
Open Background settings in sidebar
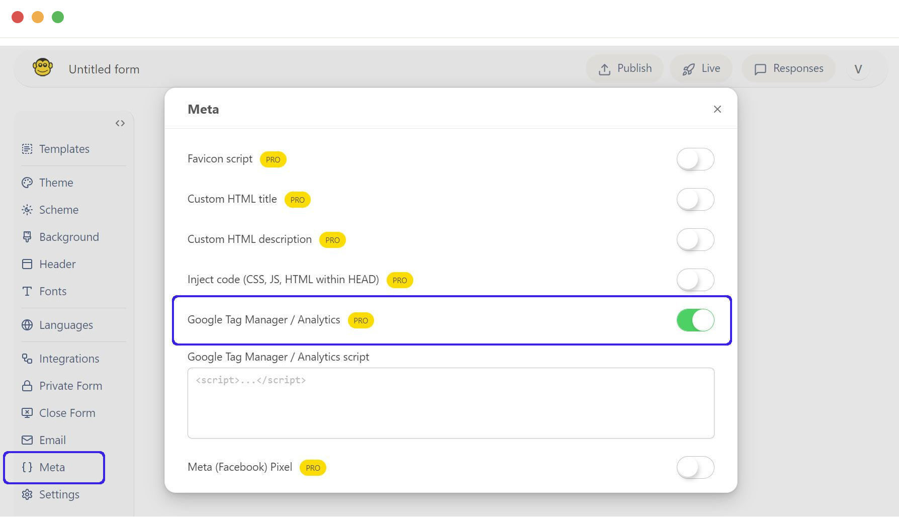69,237
